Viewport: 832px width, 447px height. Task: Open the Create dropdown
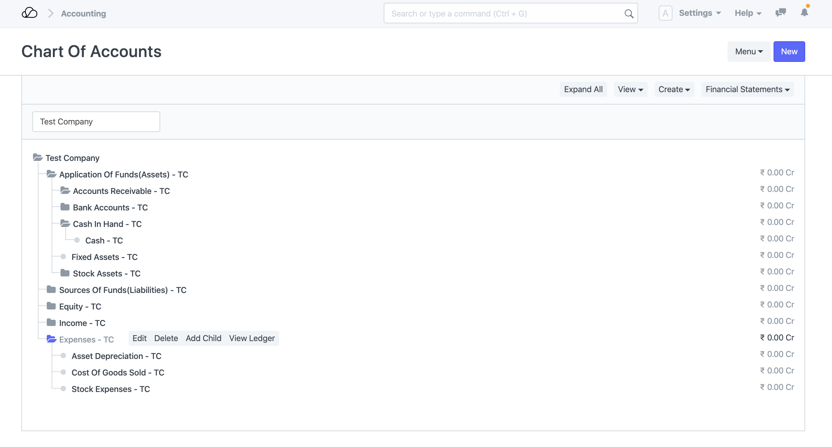point(674,89)
